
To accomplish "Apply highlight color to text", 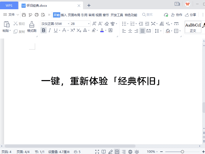I will pos(95,30).
